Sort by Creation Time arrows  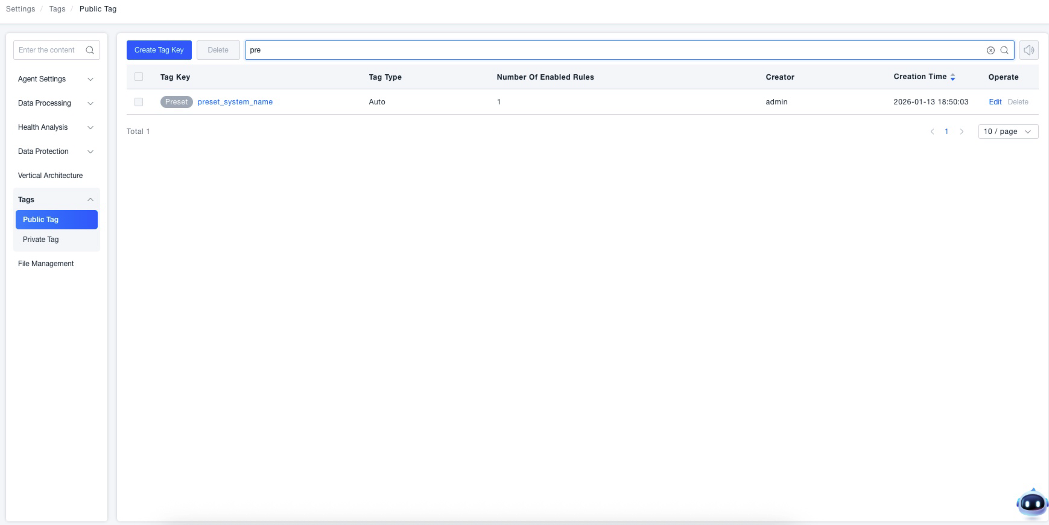point(952,77)
